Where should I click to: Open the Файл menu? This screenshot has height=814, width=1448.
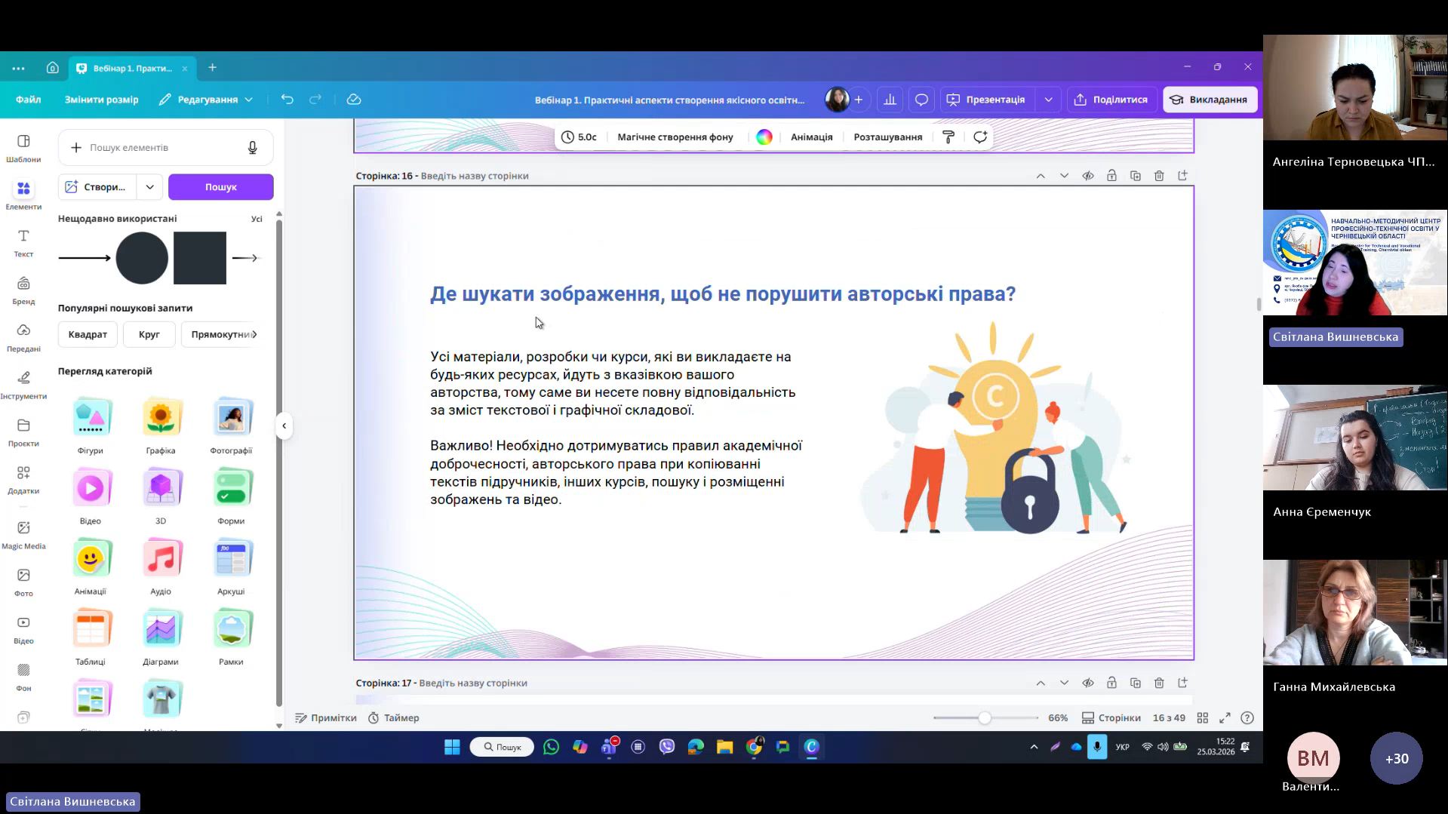tap(29, 100)
